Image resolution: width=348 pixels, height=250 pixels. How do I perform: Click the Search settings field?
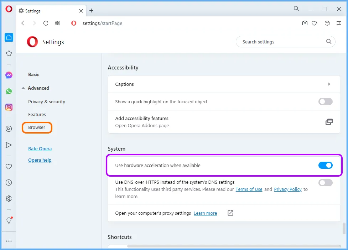(285, 42)
